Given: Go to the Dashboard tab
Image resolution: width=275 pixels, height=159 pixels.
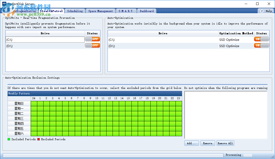Looking at the screenshot, I should coord(147,11).
